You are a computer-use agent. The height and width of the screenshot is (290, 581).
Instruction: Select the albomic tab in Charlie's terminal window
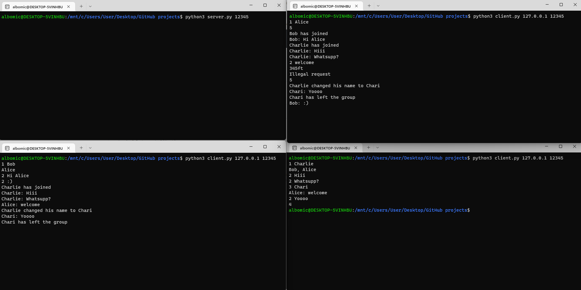(325, 148)
